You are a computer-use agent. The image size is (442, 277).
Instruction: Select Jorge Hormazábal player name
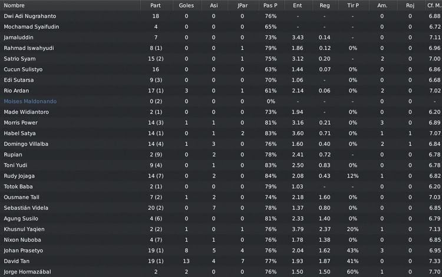coord(27,272)
